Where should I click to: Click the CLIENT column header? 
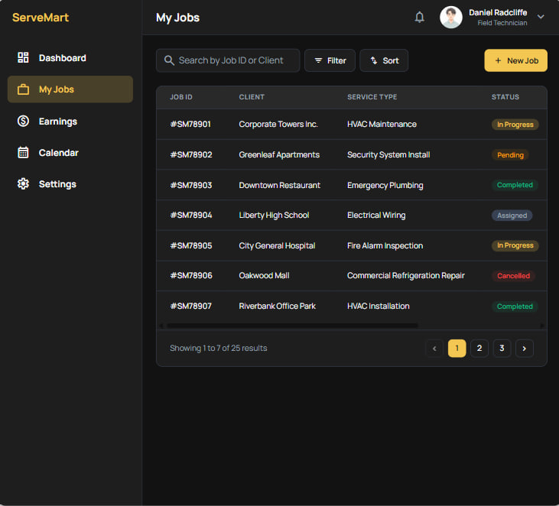coord(252,97)
